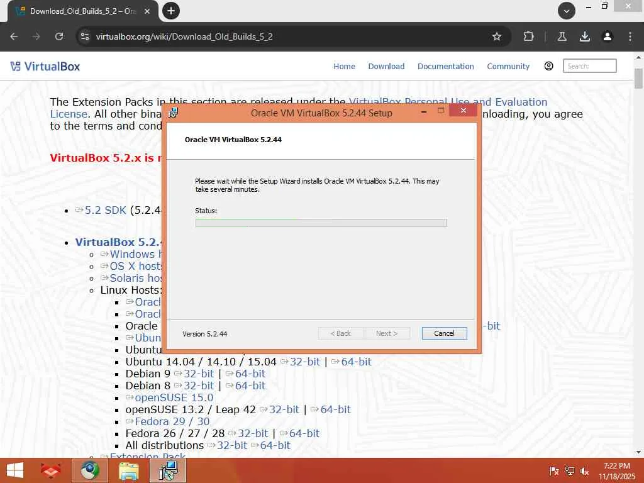Open the Community menu item
644x483 pixels.
pos(508,66)
